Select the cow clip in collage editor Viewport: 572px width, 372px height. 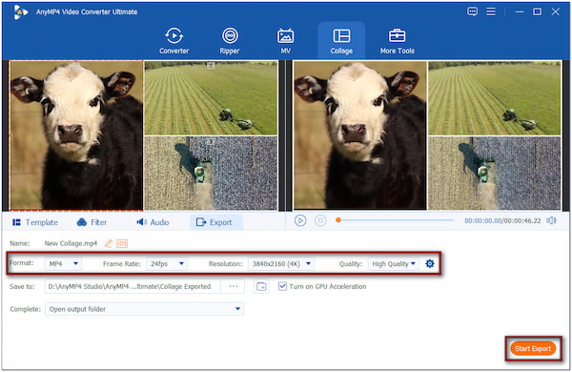[x=76, y=135]
